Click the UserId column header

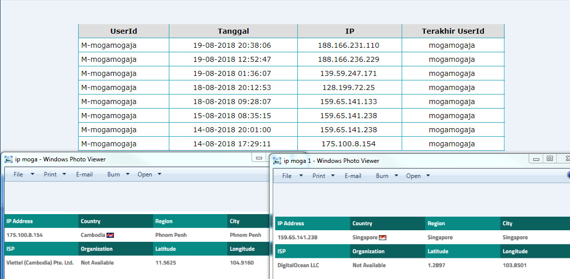coord(123,31)
